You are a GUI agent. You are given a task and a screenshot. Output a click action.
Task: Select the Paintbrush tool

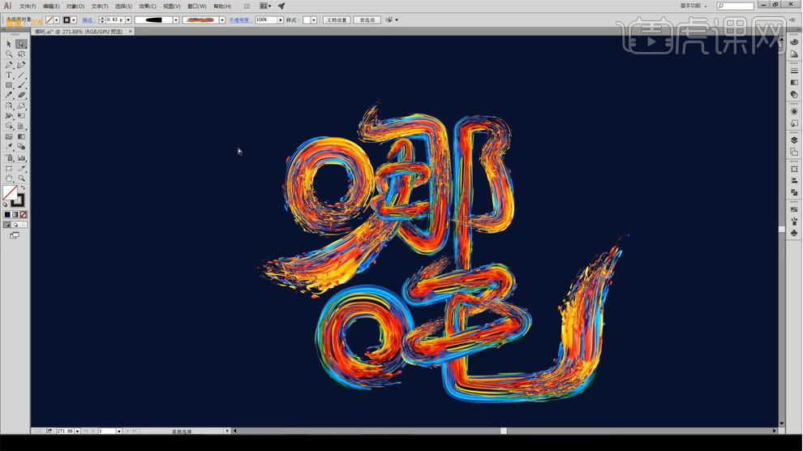point(21,85)
